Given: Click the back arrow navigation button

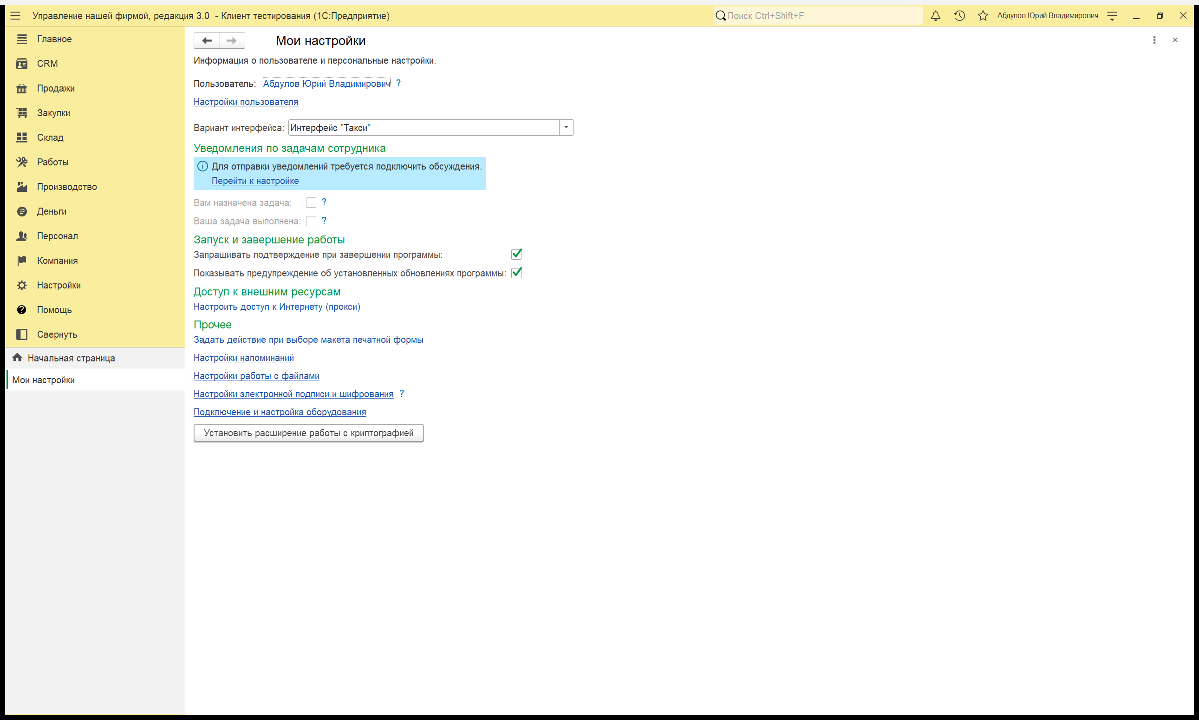Looking at the screenshot, I should click(x=207, y=41).
